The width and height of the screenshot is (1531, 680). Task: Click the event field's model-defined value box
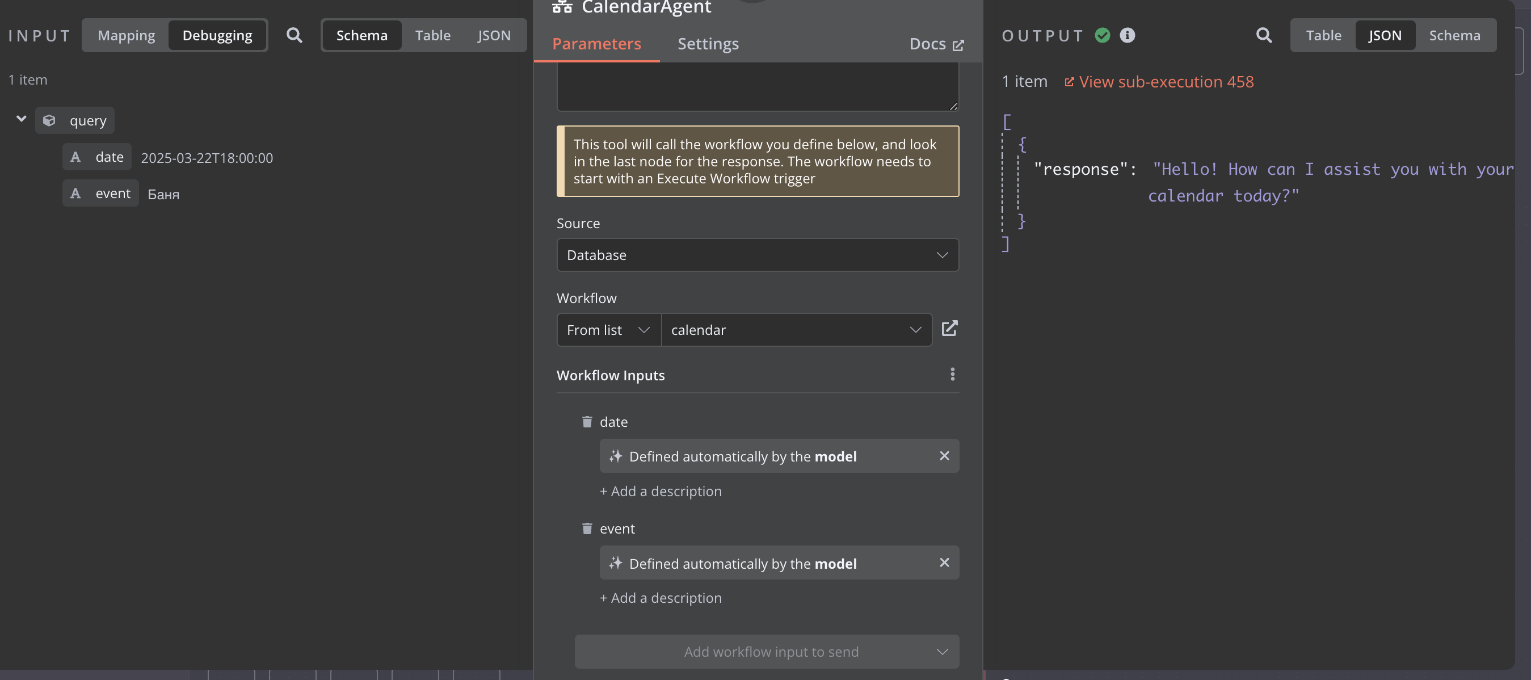coord(779,563)
